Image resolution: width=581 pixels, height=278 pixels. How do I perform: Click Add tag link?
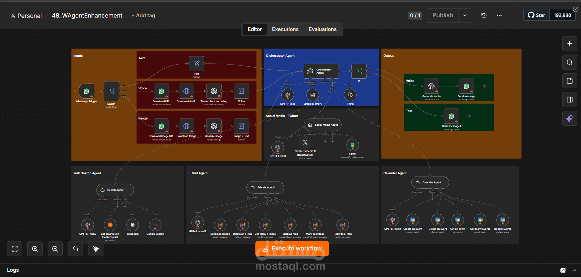tap(143, 15)
